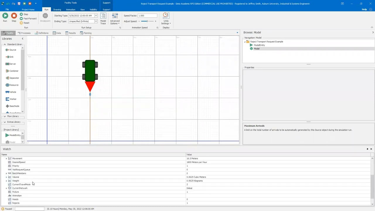
Task: Click the large red Stop button in ribbon
Action: coord(14,17)
